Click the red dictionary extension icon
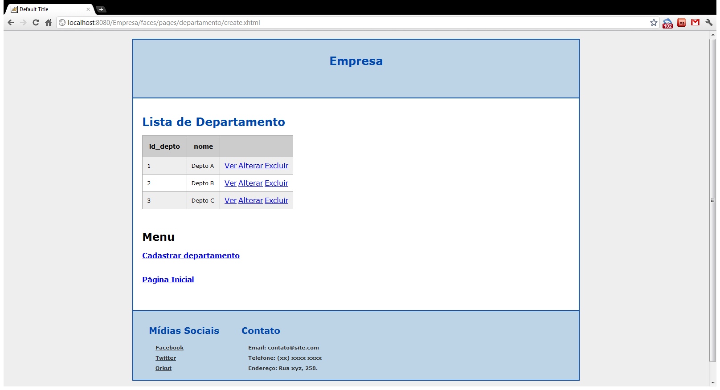 pos(682,23)
